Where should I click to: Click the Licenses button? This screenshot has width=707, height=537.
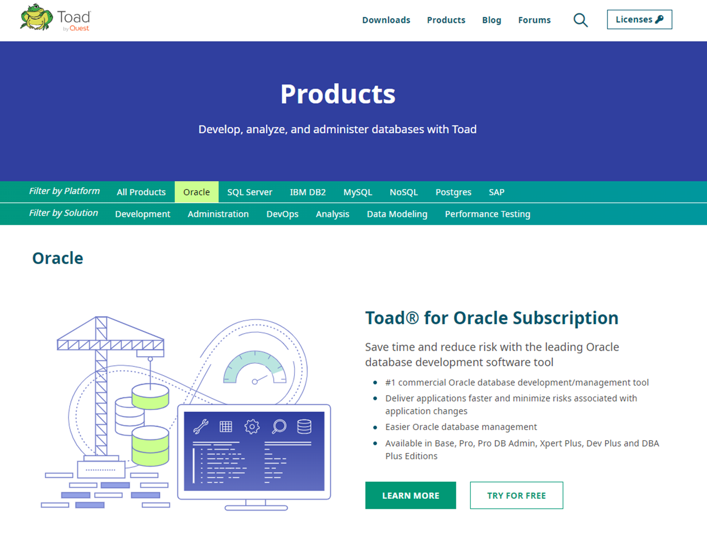(x=639, y=20)
